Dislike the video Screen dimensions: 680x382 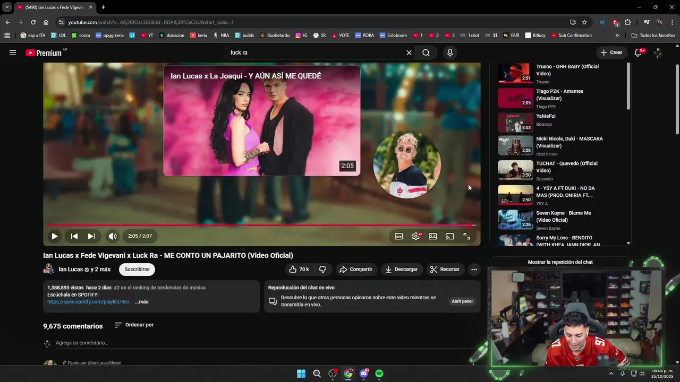click(x=322, y=270)
